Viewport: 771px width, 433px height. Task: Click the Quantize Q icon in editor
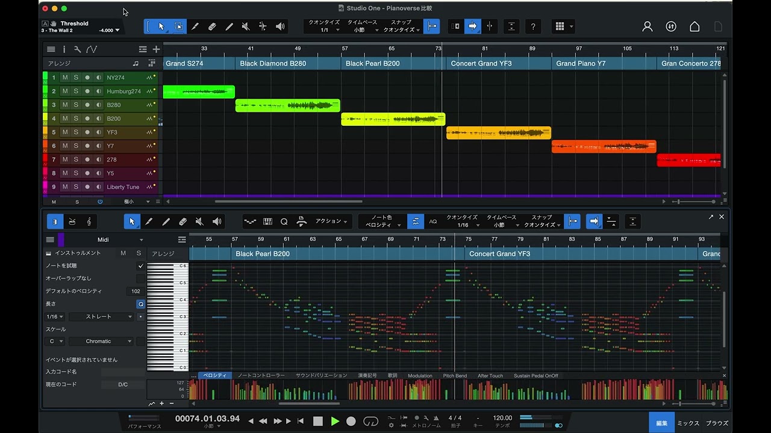click(x=284, y=221)
